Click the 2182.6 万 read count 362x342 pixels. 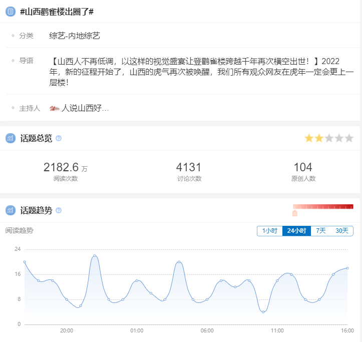[x=66, y=167]
